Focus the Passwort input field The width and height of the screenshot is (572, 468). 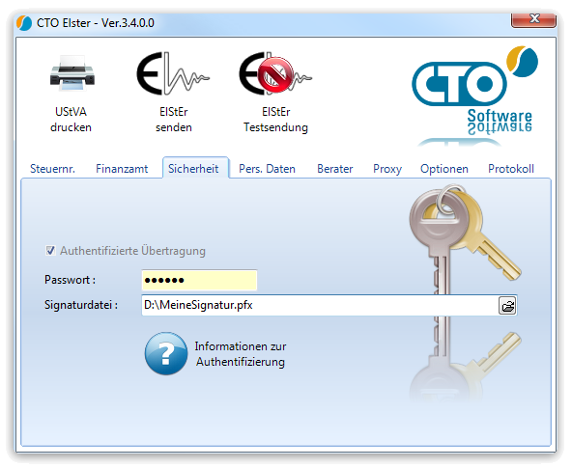(199, 280)
